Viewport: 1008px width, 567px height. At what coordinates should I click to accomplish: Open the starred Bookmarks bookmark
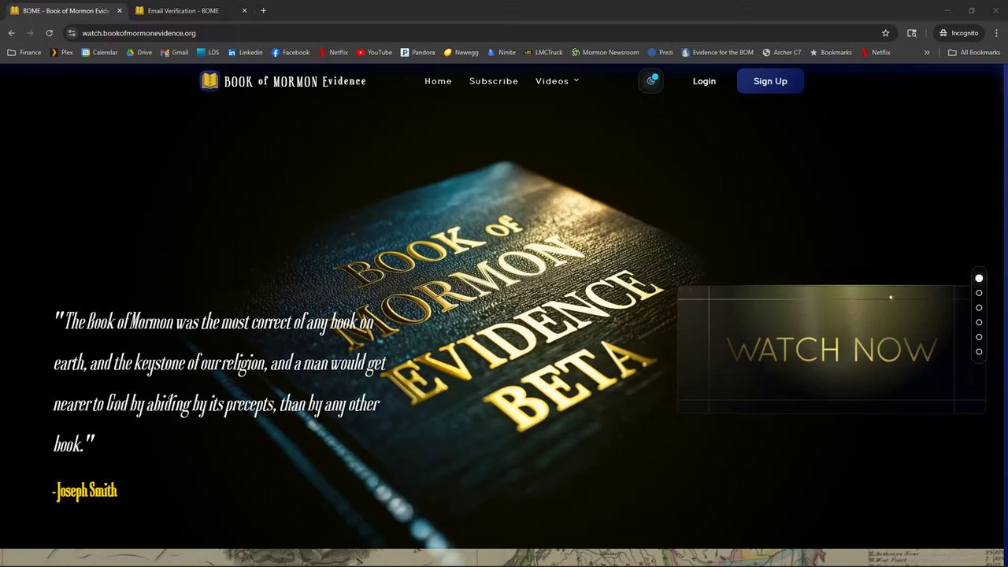click(x=831, y=53)
